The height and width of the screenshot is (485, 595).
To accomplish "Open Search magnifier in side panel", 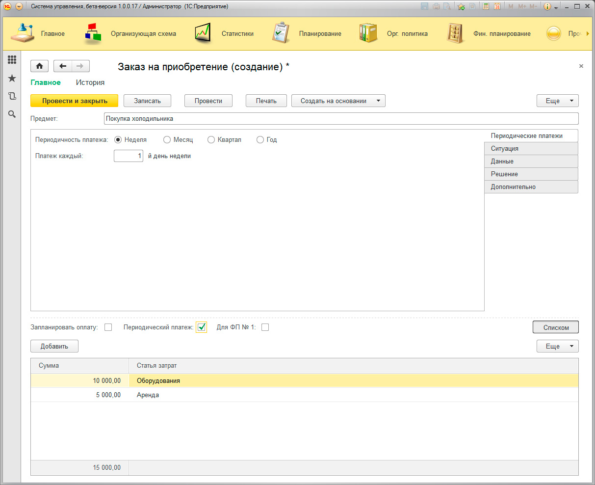I will coord(12,114).
